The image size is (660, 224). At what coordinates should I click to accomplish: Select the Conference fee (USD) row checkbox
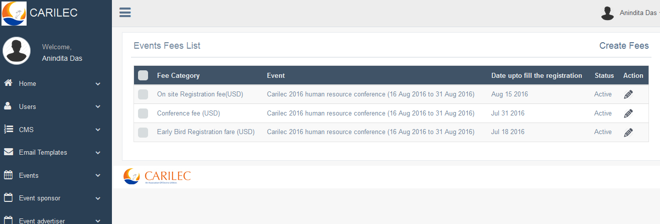pyautogui.click(x=143, y=114)
